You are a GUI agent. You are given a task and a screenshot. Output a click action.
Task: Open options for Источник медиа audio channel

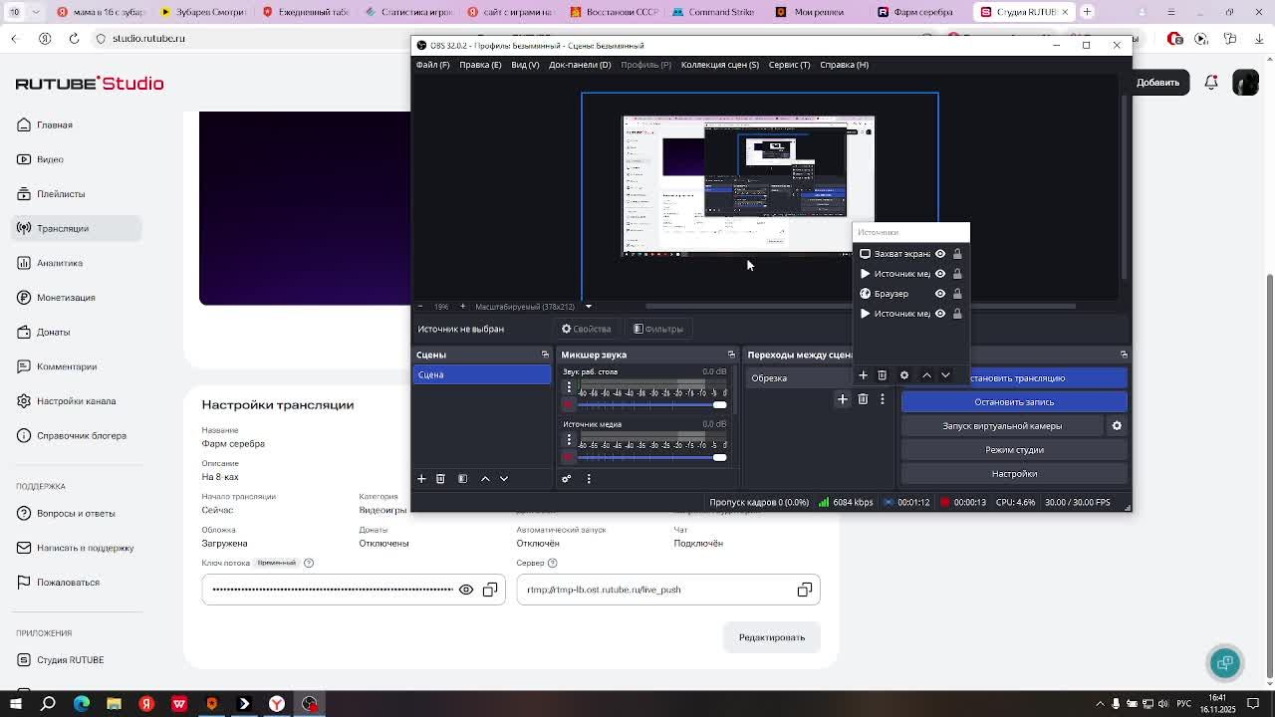coord(569,439)
